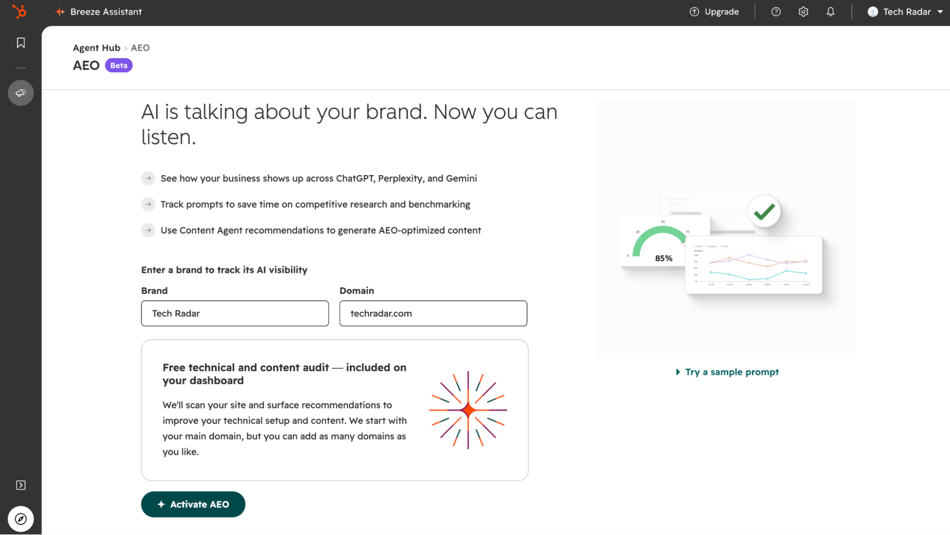Click the Domain input field

click(x=433, y=313)
